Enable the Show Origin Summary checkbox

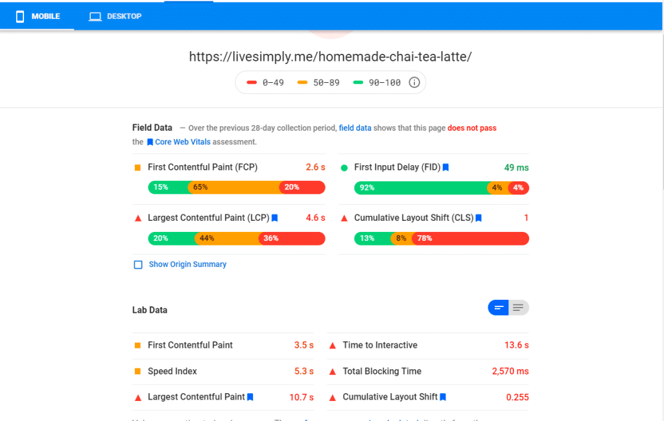pyautogui.click(x=138, y=265)
